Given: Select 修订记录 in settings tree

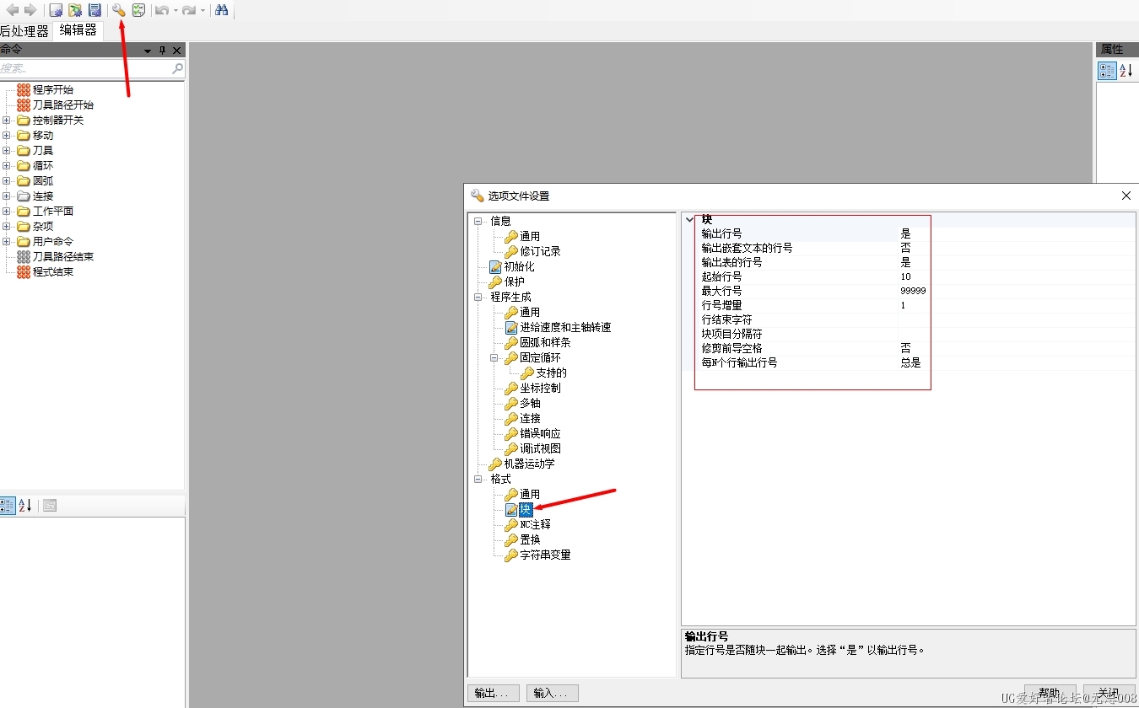Looking at the screenshot, I should click(540, 251).
